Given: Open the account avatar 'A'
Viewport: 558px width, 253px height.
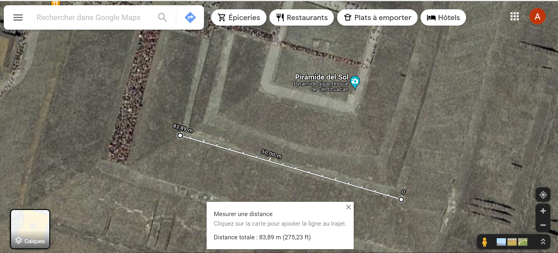Looking at the screenshot, I should (x=537, y=17).
